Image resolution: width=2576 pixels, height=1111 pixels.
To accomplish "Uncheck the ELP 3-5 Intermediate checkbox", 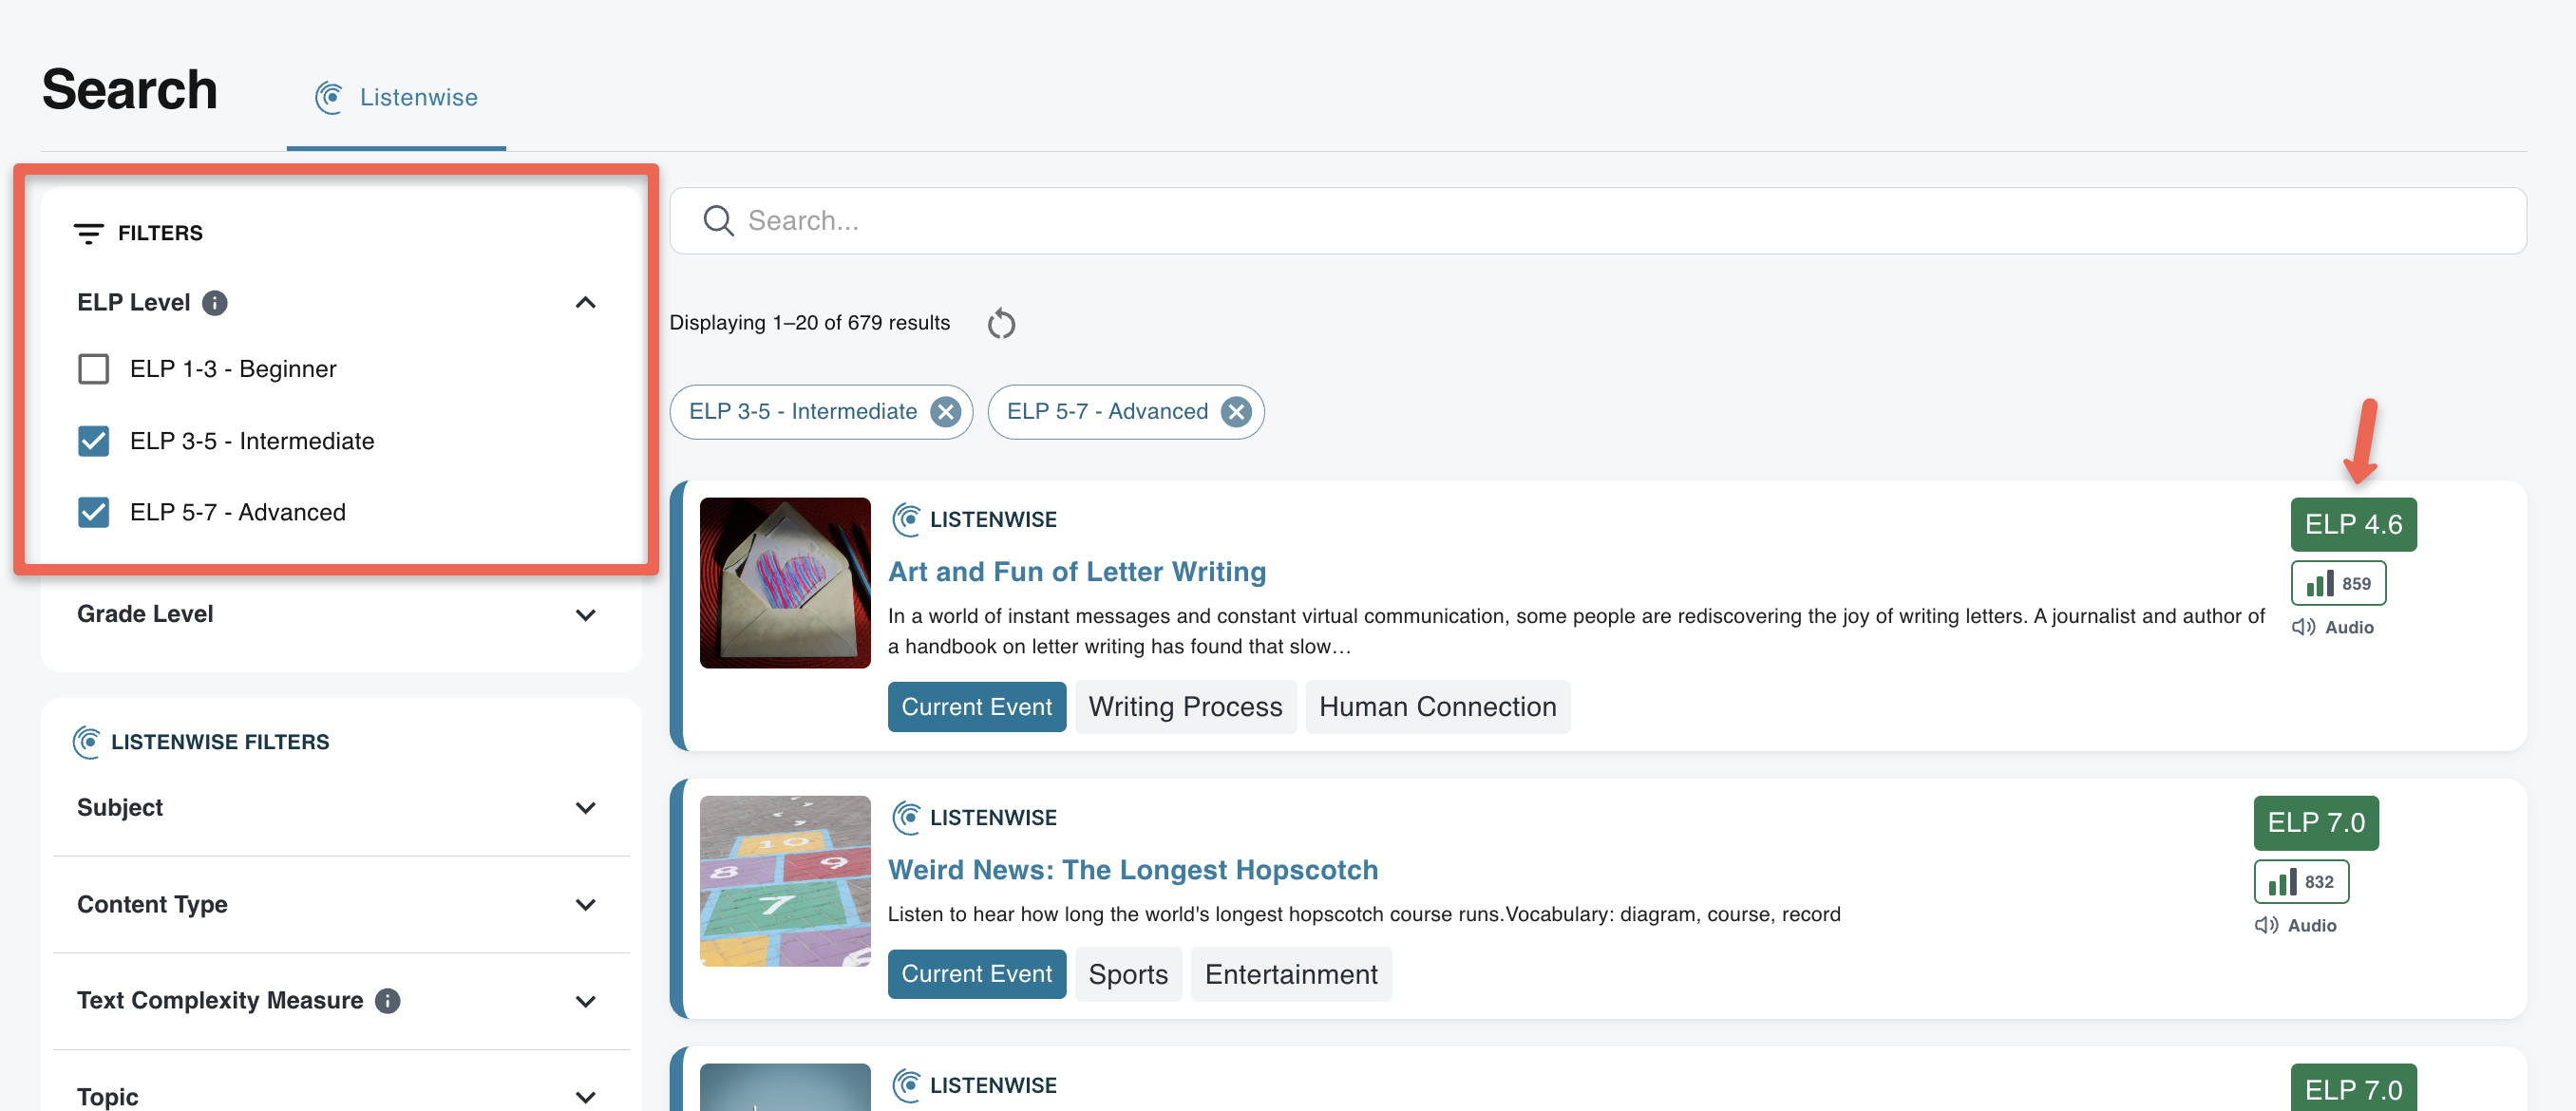I will pyautogui.click(x=93, y=440).
